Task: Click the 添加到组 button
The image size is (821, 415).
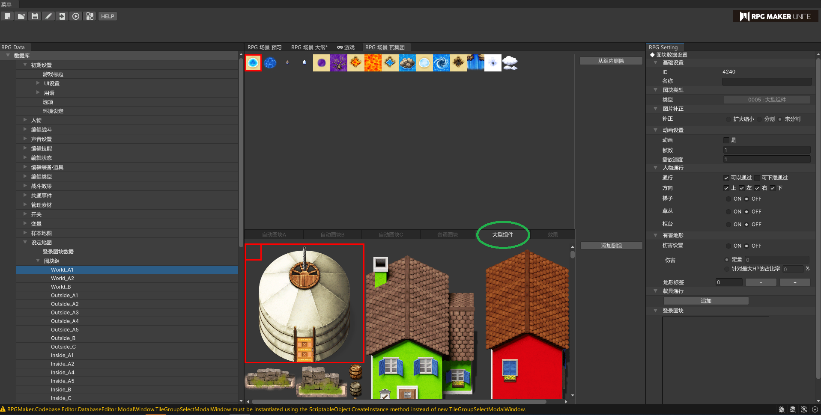Action: point(611,246)
